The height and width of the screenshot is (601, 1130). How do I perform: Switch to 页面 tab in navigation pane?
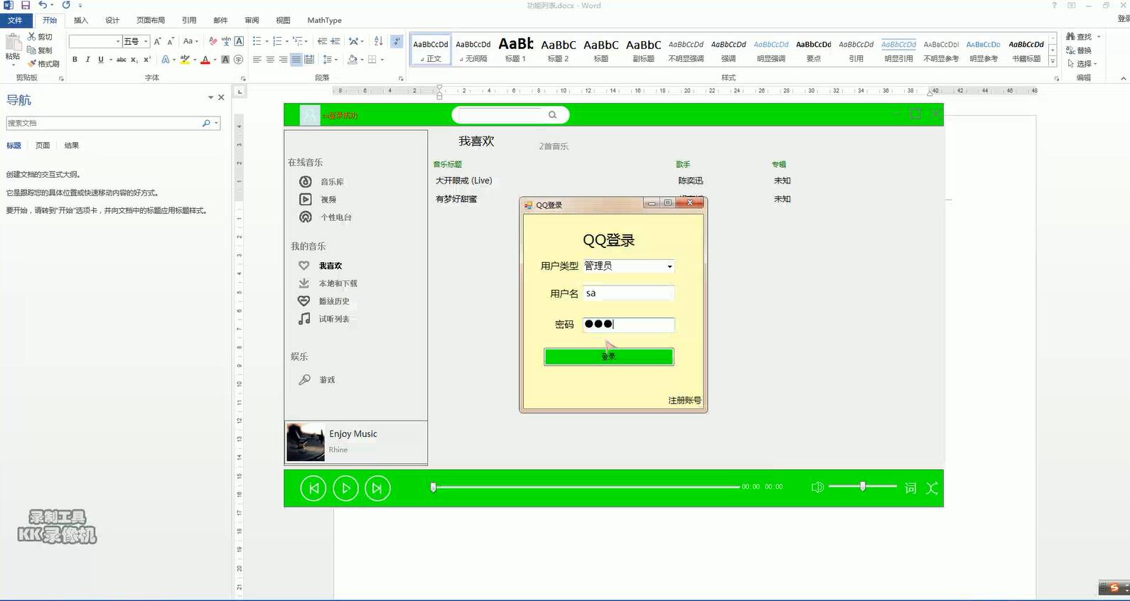pyautogui.click(x=43, y=146)
